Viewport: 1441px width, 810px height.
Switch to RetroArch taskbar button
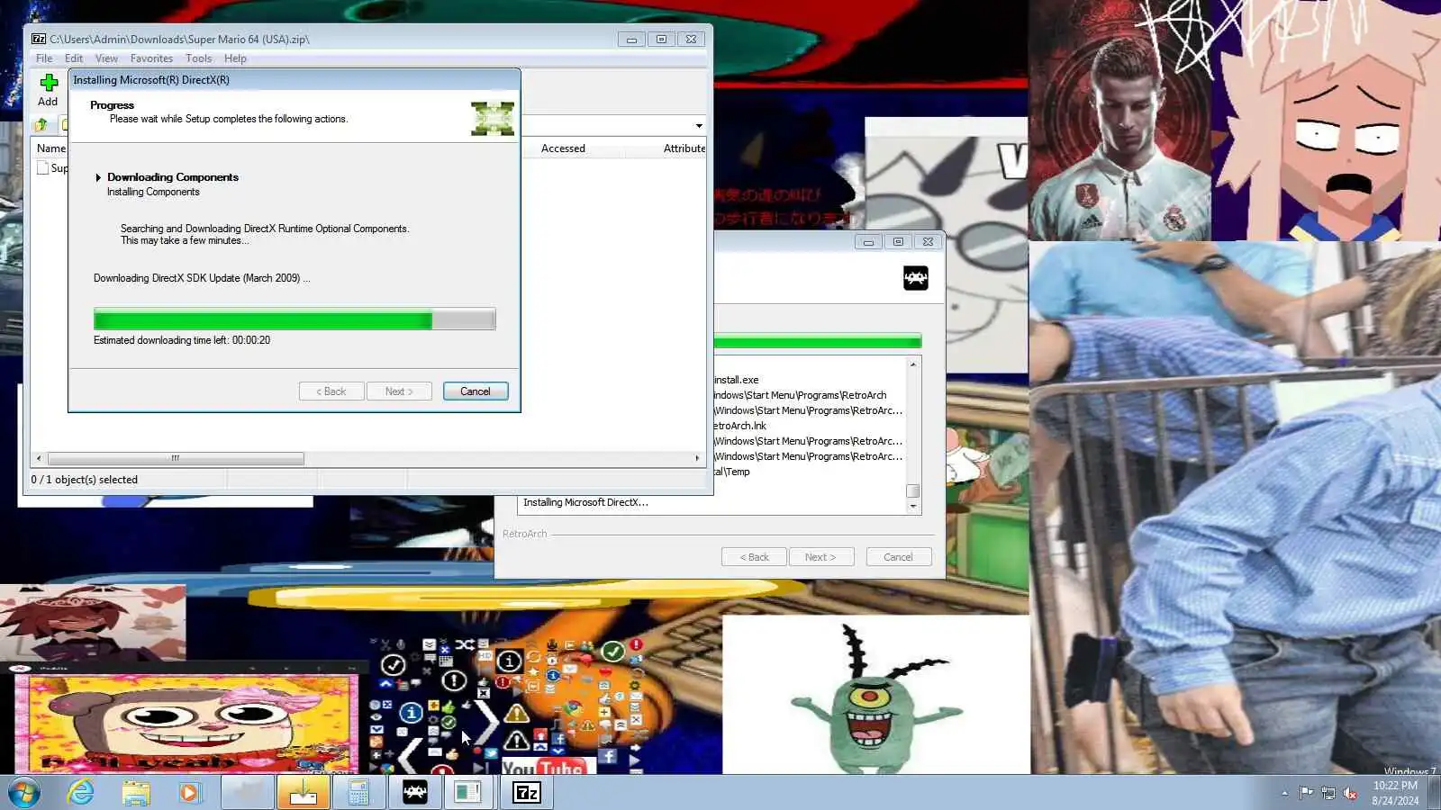pyautogui.click(x=414, y=793)
